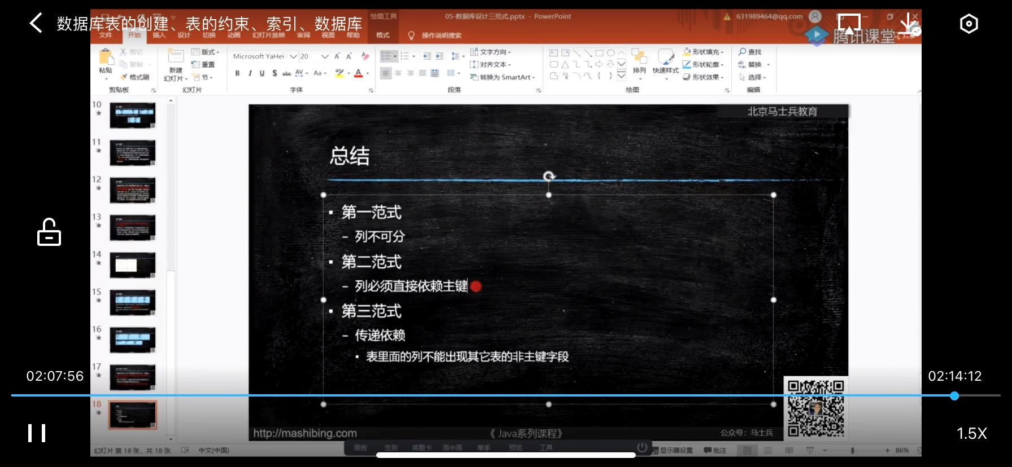Image resolution: width=1012 pixels, height=467 pixels.
Task: Select the rectangle shape in shapes gallery
Action: [x=599, y=53]
